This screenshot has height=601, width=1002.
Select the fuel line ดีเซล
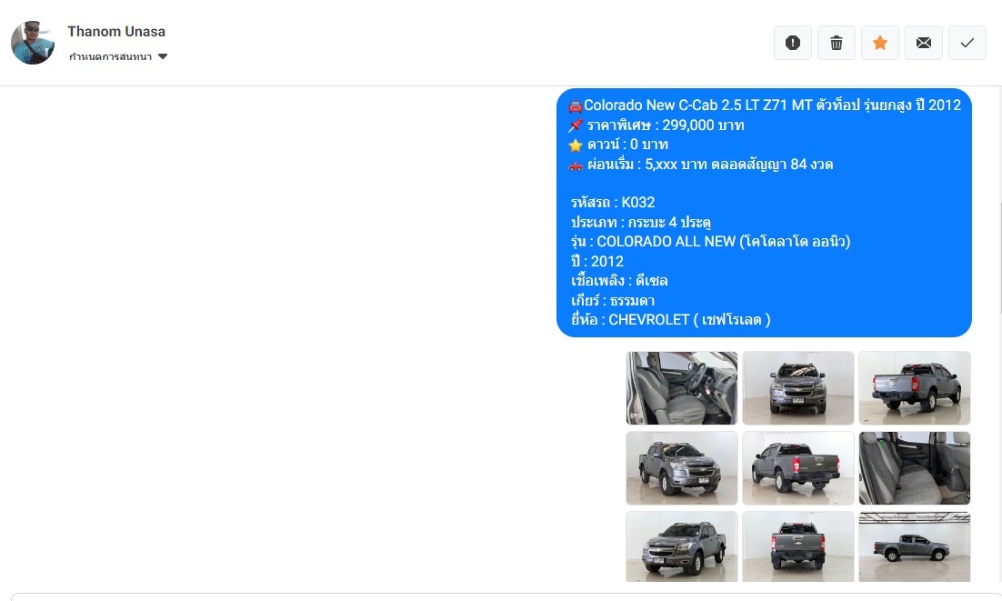619,280
